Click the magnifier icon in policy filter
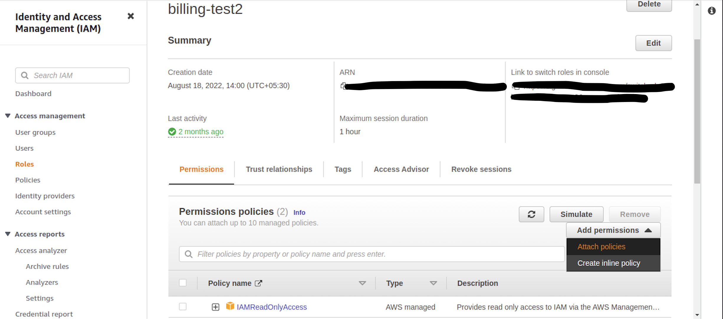Screen dimensions: 723x319 point(189,254)
